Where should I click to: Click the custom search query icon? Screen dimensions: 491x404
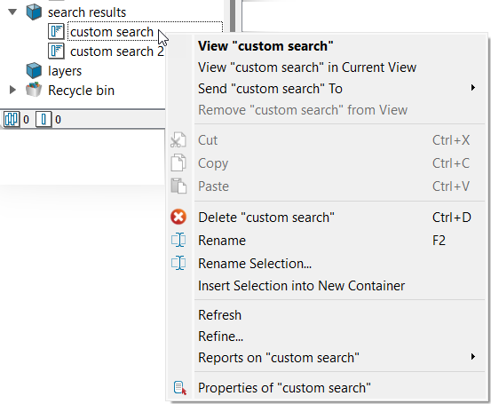tap(56, 32)
